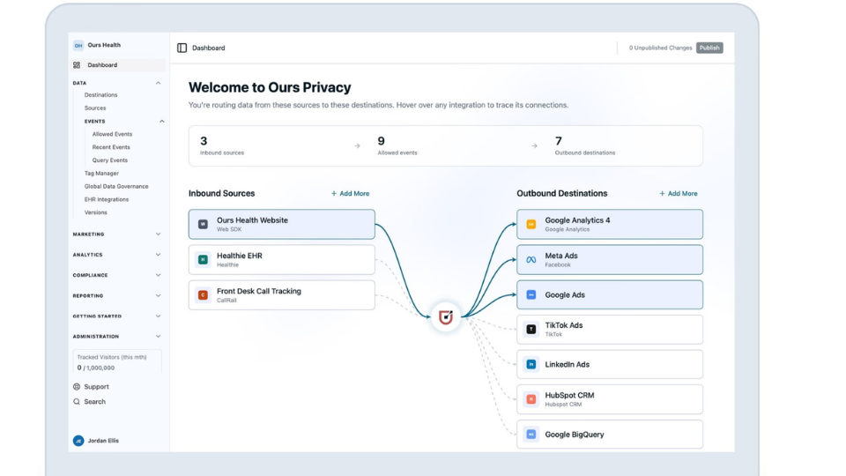This screenshot has width=846, height=476.
Task: Expand the ADMINISTRATION section
Action: 117,336
